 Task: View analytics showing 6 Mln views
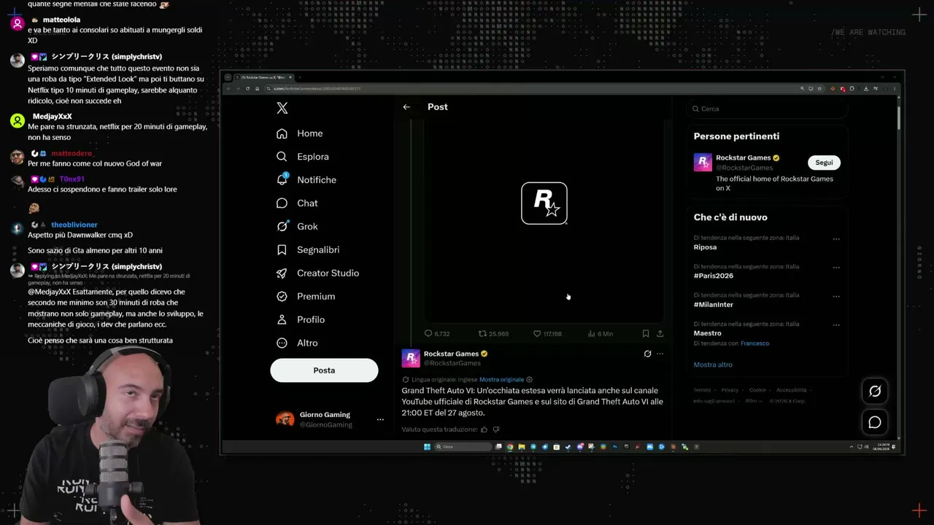coord(601,333)
